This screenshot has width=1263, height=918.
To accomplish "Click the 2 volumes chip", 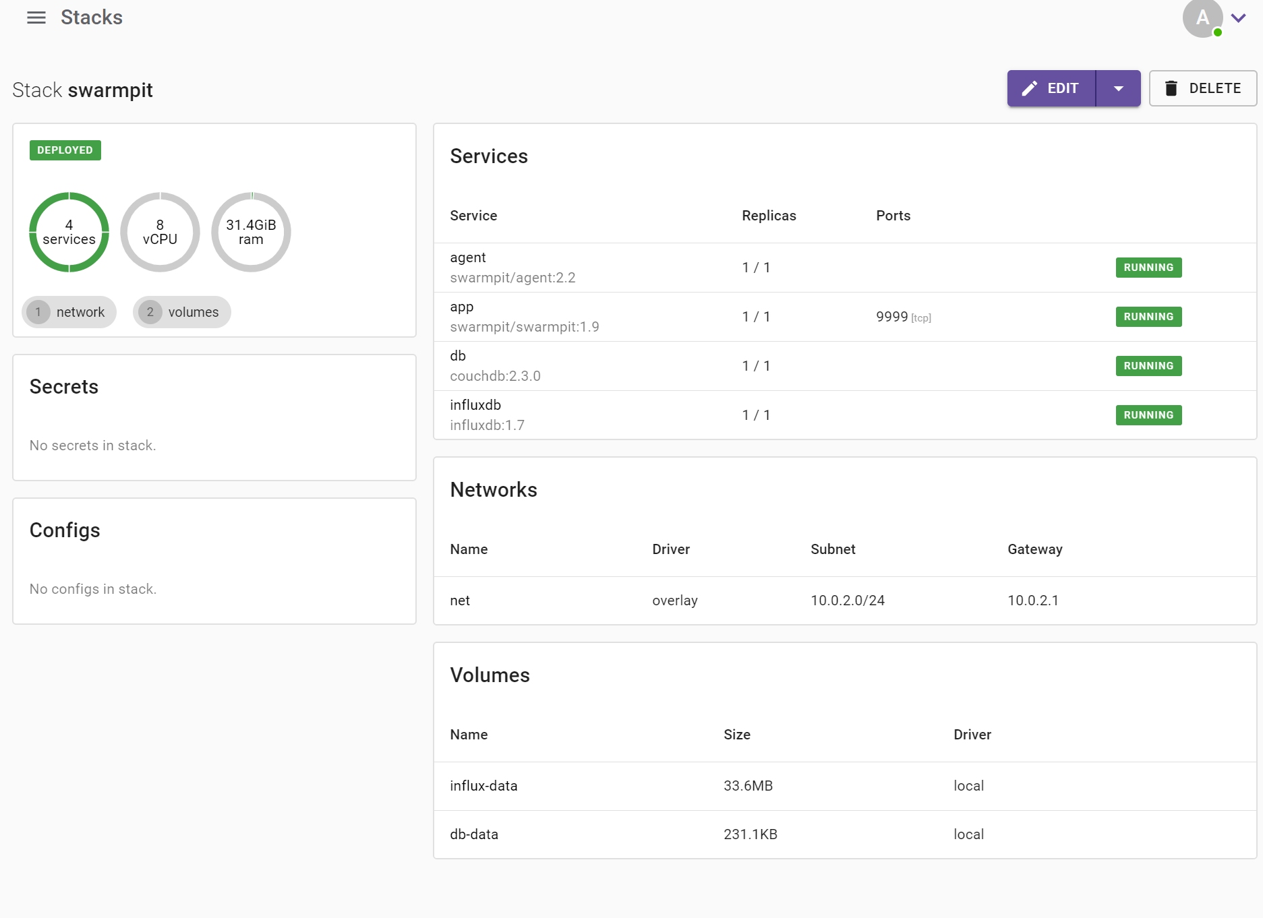I will click(x=182, y=312).
